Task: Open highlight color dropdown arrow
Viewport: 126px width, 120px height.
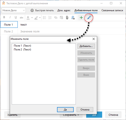Action: pos(40,18)
